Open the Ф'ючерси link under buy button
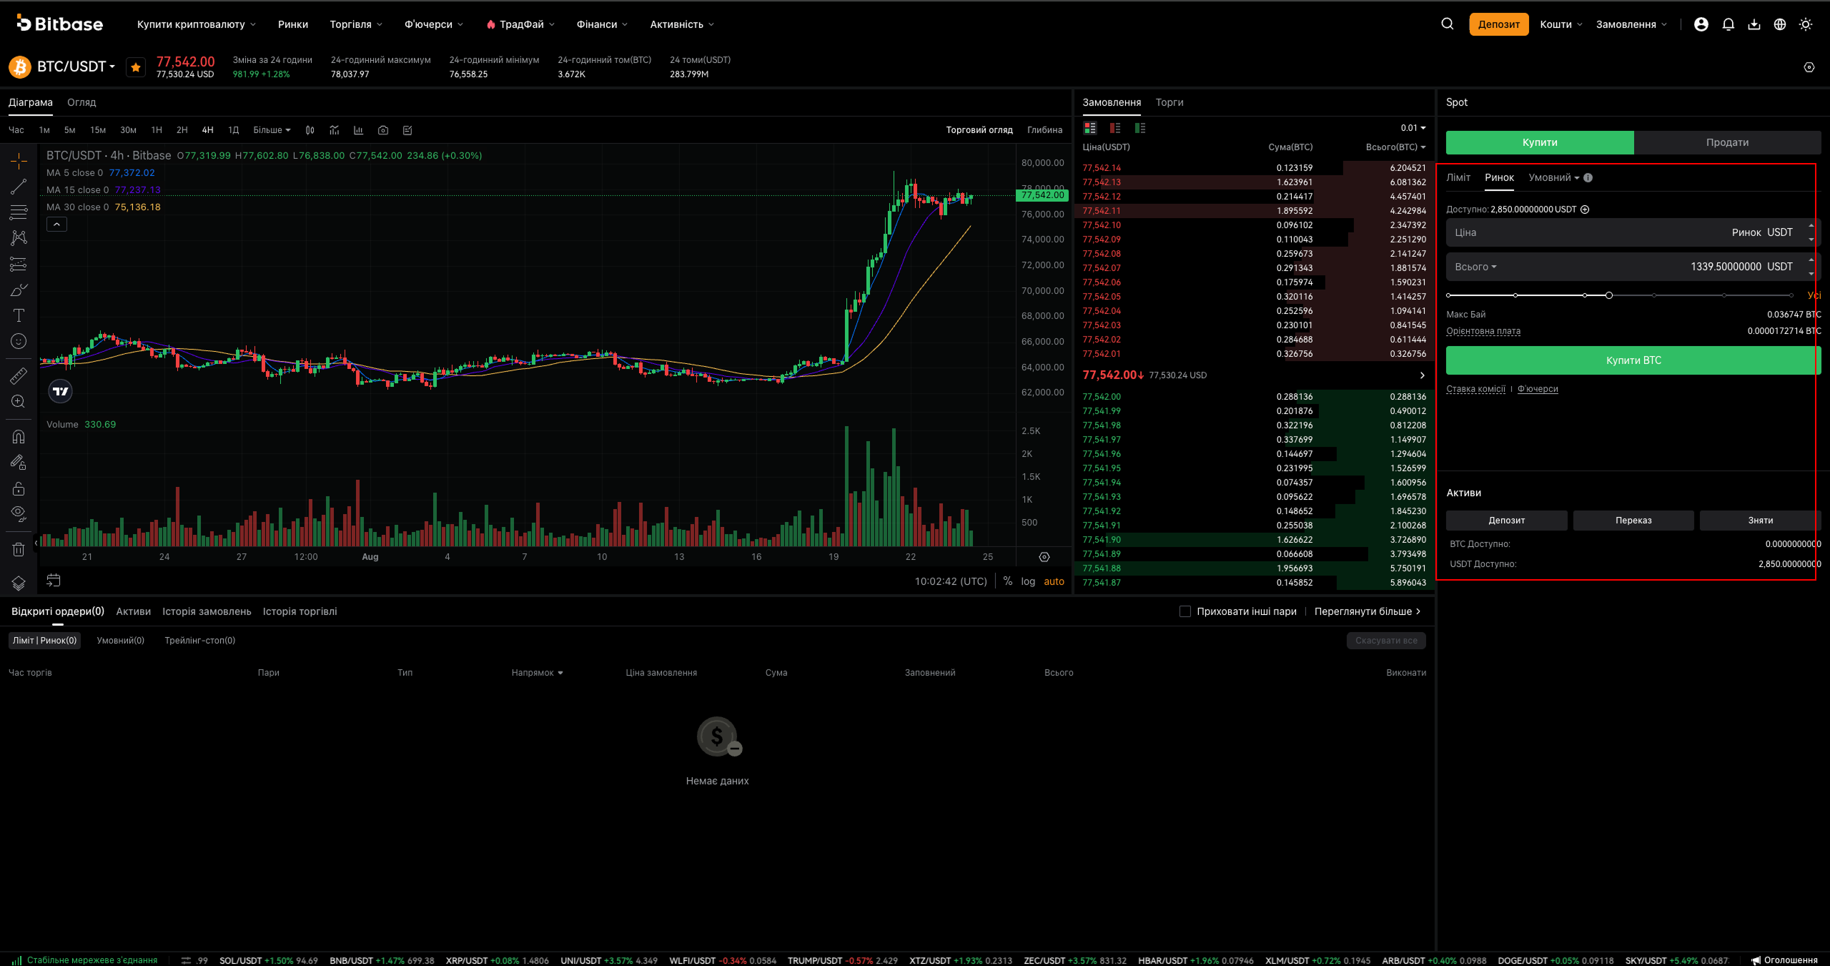Screen dimensions: 1830x966 (x=1538, y=389)
